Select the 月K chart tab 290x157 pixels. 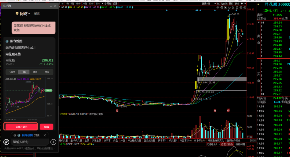point(47,72)
